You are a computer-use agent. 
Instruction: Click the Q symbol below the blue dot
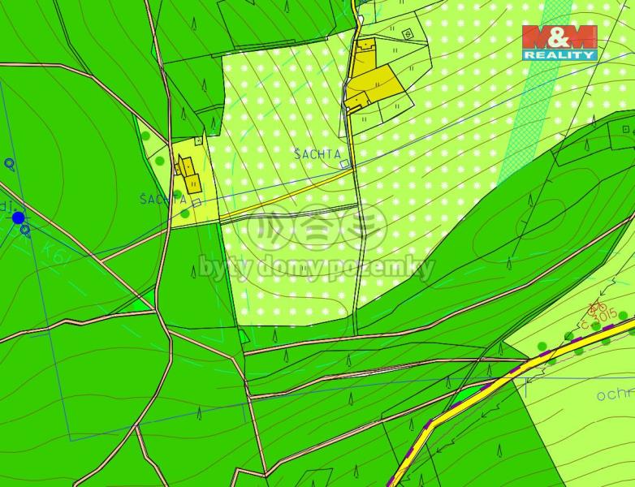pyautogui.click(x=26, y=231)
